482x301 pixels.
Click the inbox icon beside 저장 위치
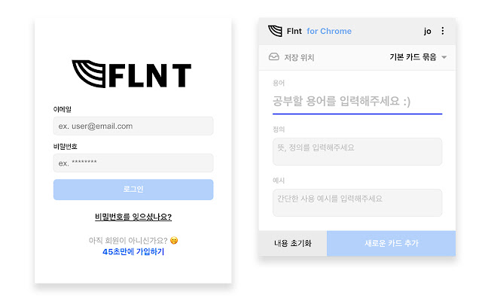click(273, 57)
